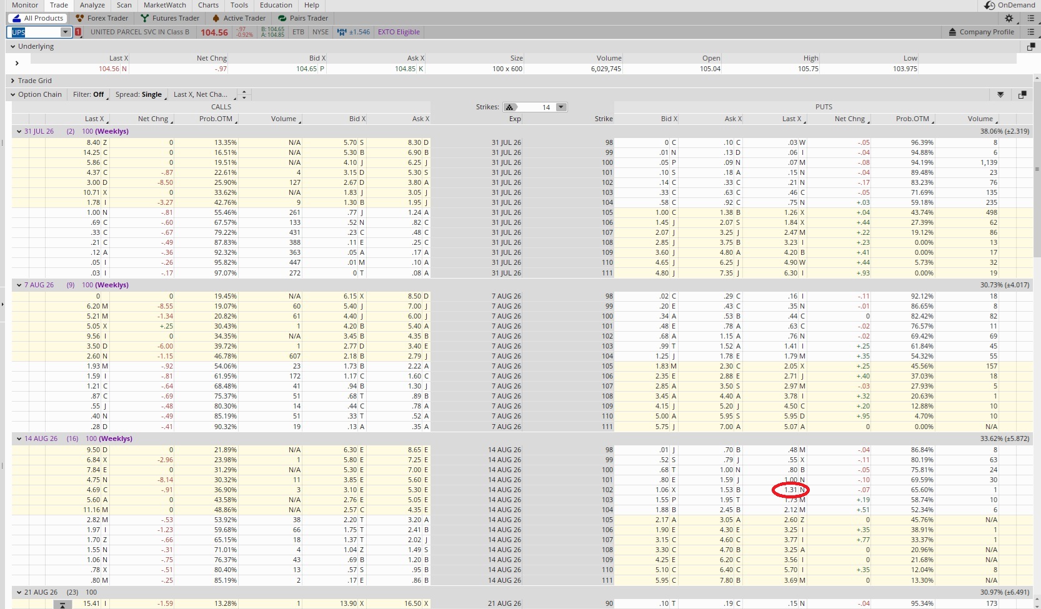Open the Last X, Net Chng layout dropdown
Image resolution: width=1041 pixels, height=609 pixels.
pyautogui.click(x=203, y=94)
